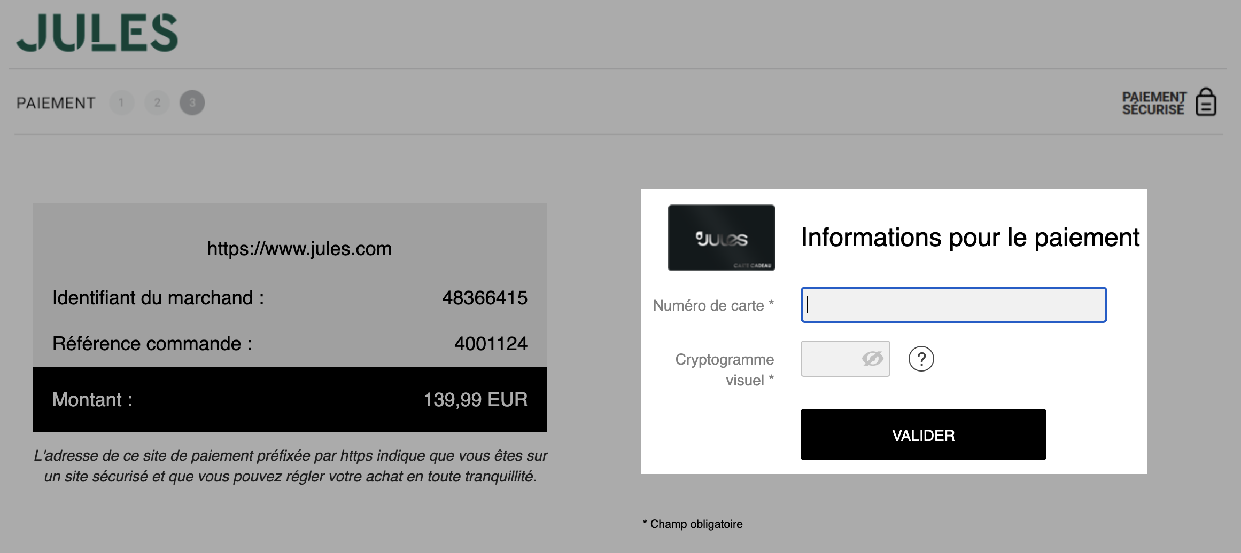The image size is (1241, 553).
Task: Click the Numéro de carte label
Action: tap(713, 305)
